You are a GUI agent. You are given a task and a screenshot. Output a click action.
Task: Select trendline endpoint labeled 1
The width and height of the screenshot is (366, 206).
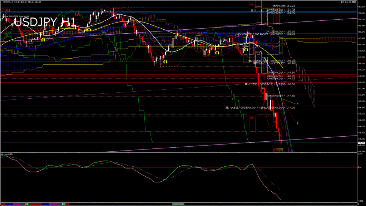(x=298, y=104)
